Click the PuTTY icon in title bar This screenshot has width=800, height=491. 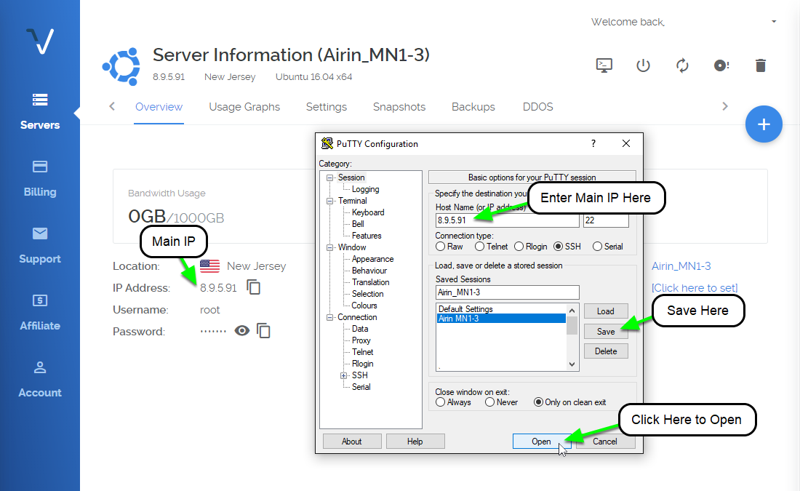point(327,143)
